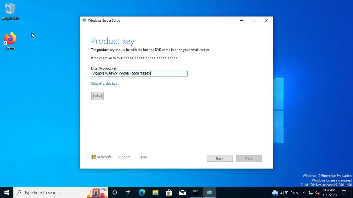The image size is (353, 198).
Task: Open Microsoft Store from the taskbar
Action: [x=169, y=193]
